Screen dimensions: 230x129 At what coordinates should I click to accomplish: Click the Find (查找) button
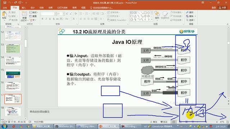190,12
